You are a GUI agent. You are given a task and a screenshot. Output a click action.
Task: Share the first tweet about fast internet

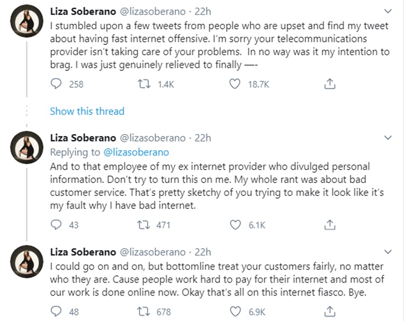pos(332,84)
